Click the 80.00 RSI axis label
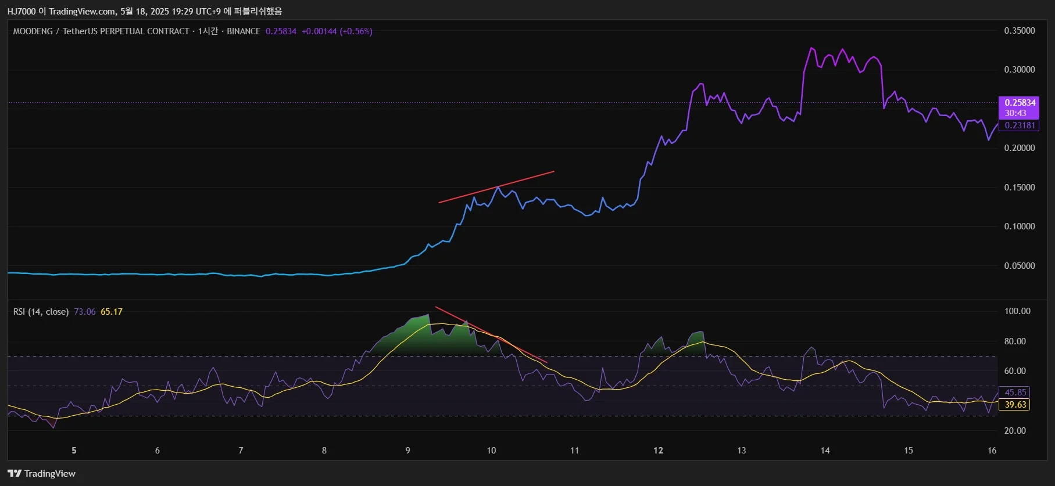This screenshot has width=1055, height=486. [1015, 341]
